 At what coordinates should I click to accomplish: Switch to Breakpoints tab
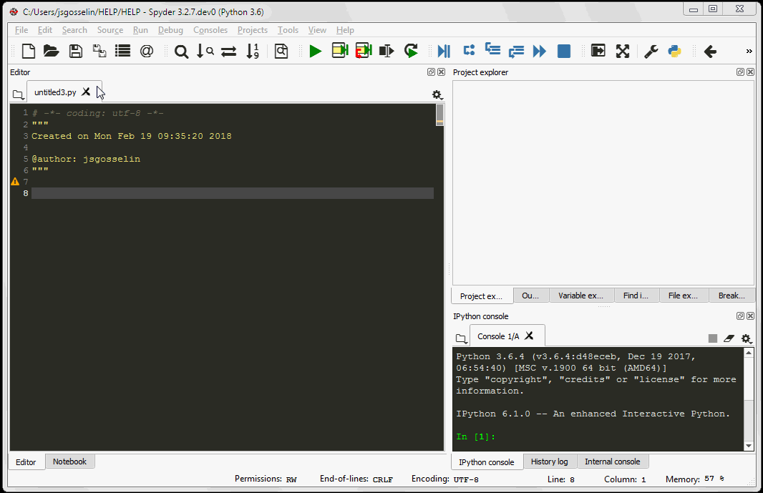point(732,296)
